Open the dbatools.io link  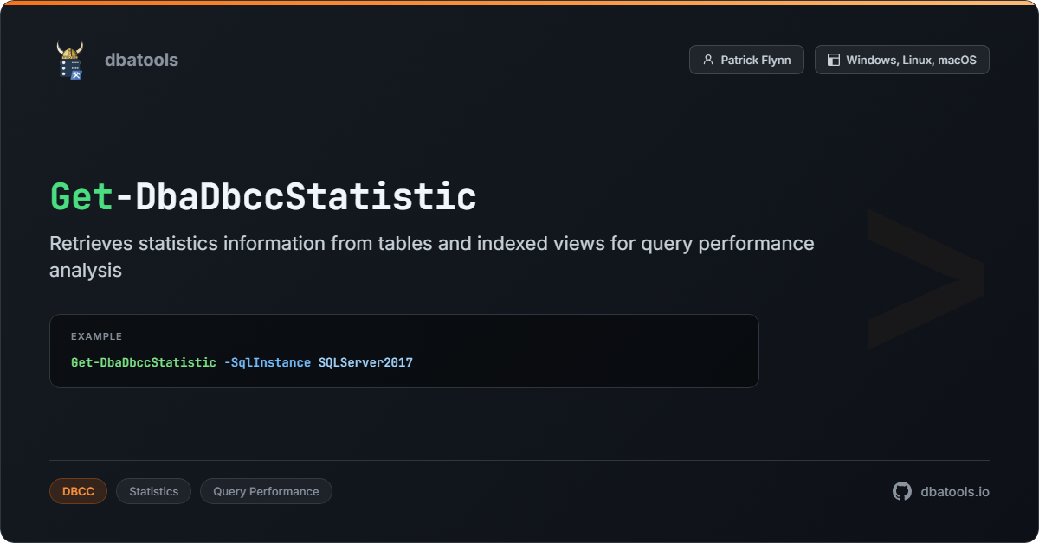pos(955,491)
